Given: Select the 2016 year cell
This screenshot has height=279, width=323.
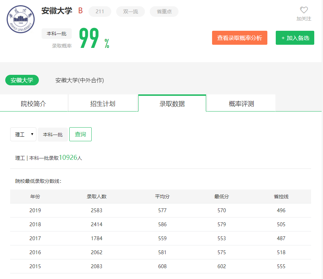Looking at the screenshot, I should [35, 252].
